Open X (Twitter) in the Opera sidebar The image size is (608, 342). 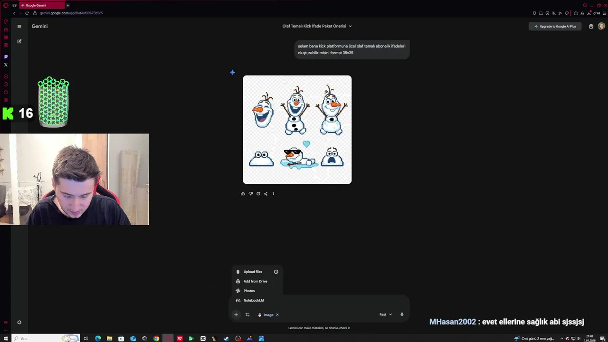click(6, 65)
